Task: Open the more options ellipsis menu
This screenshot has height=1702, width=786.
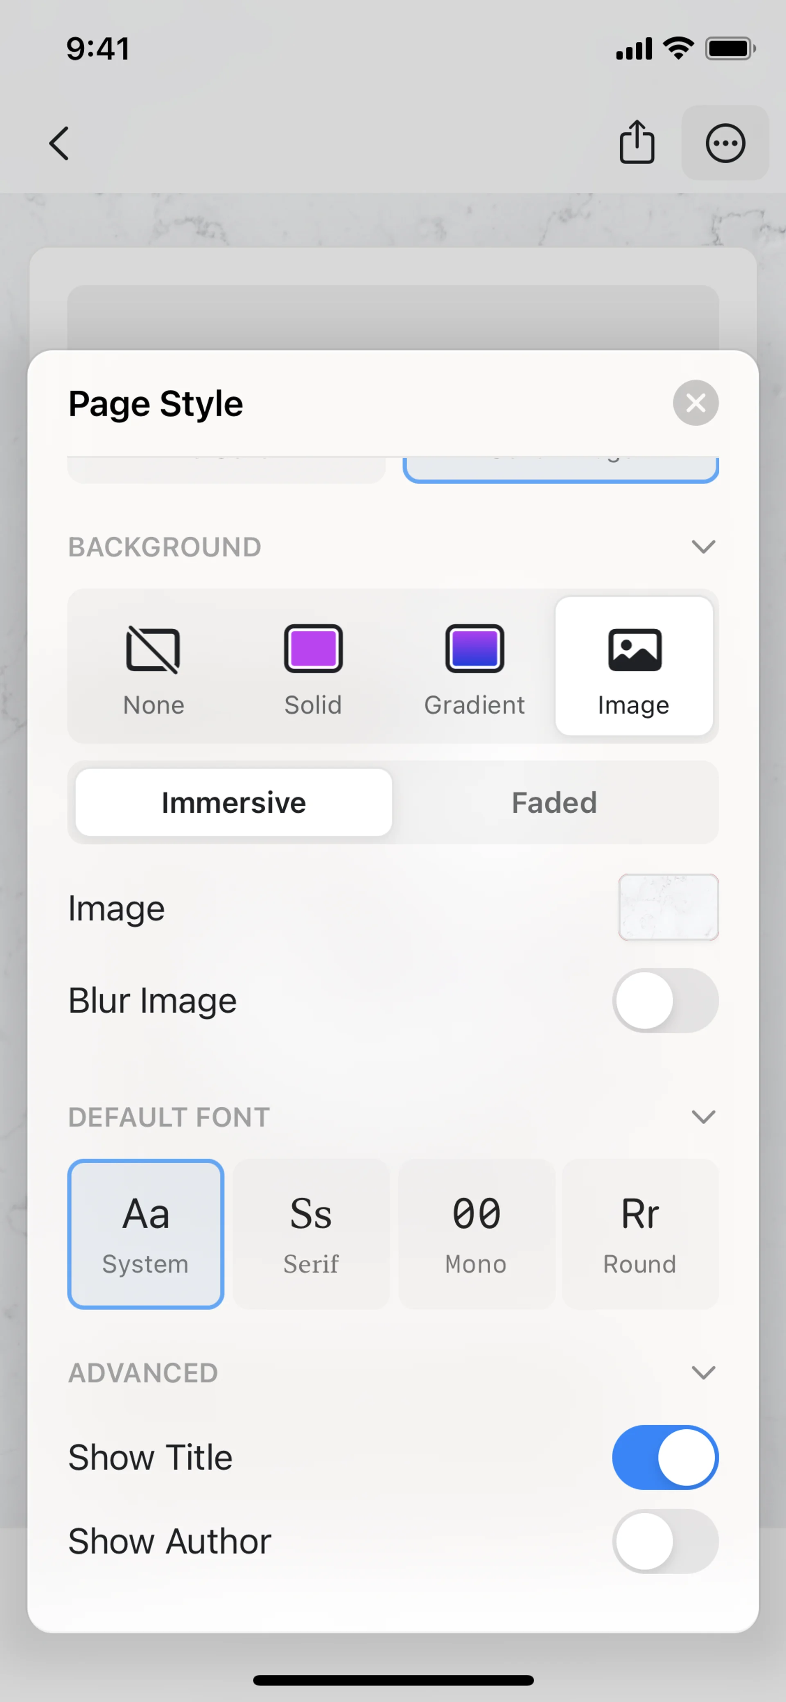Action: 725,143
